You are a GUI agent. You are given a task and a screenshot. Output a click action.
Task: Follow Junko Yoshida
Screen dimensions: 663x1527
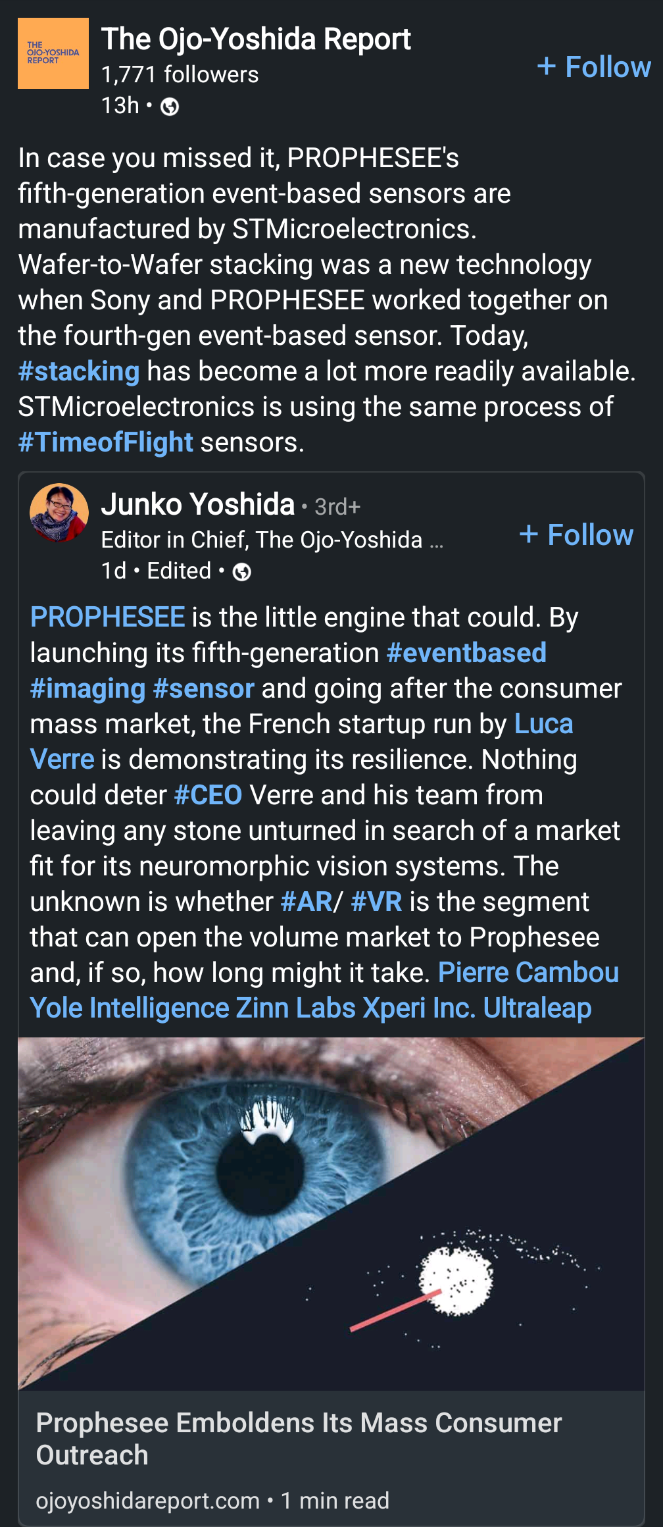point(576,534)
